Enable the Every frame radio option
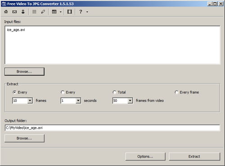 coord(176,92)
